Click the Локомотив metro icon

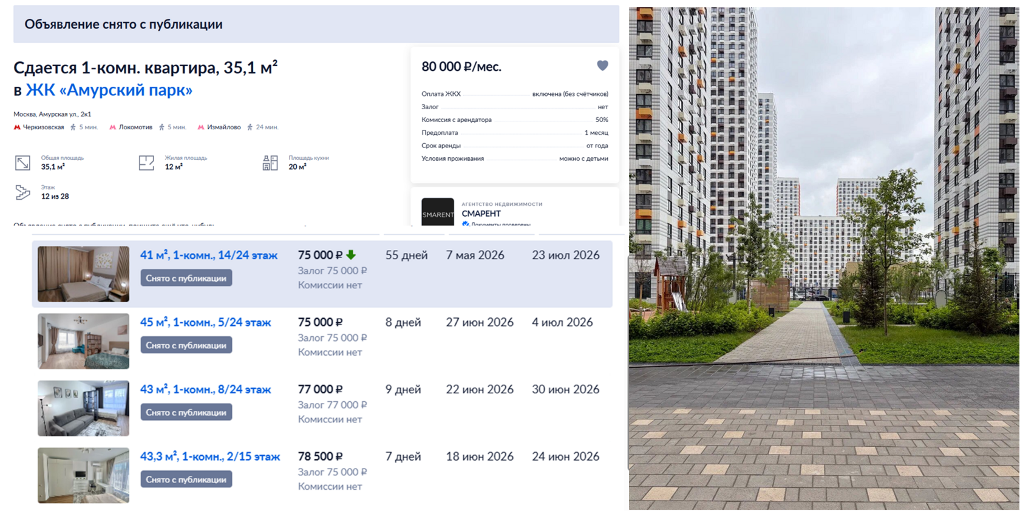112,127
